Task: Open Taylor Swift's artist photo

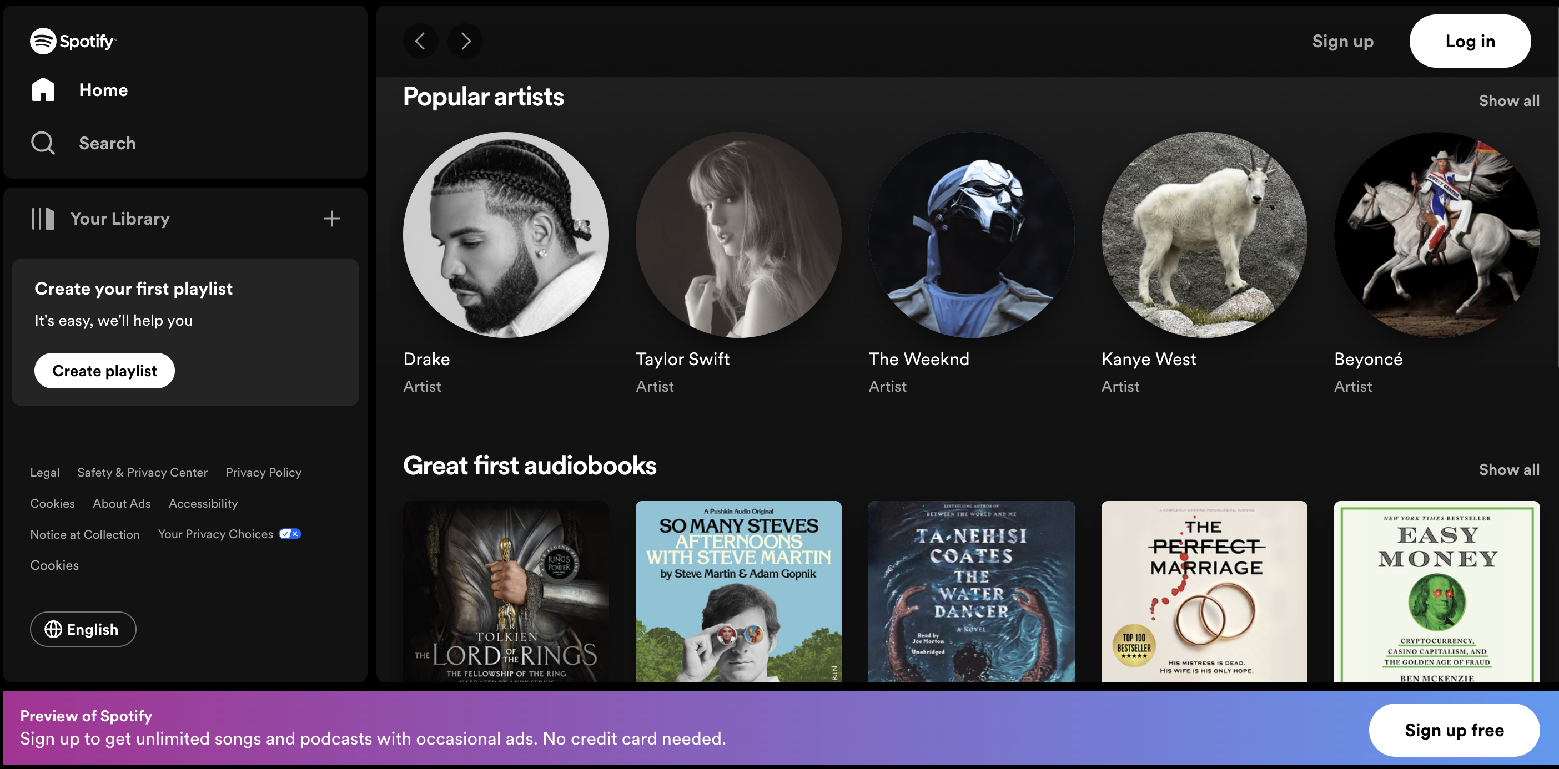Action: 738,235
